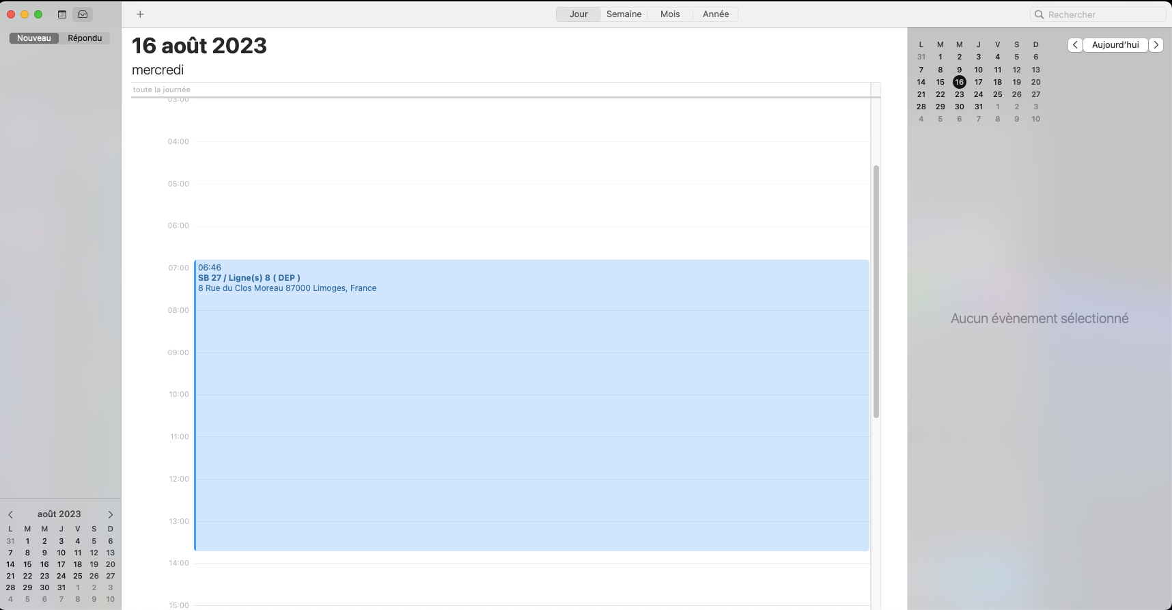Open the calendars list icon in toolbar
1172x610 pixels.
[62, 14]
